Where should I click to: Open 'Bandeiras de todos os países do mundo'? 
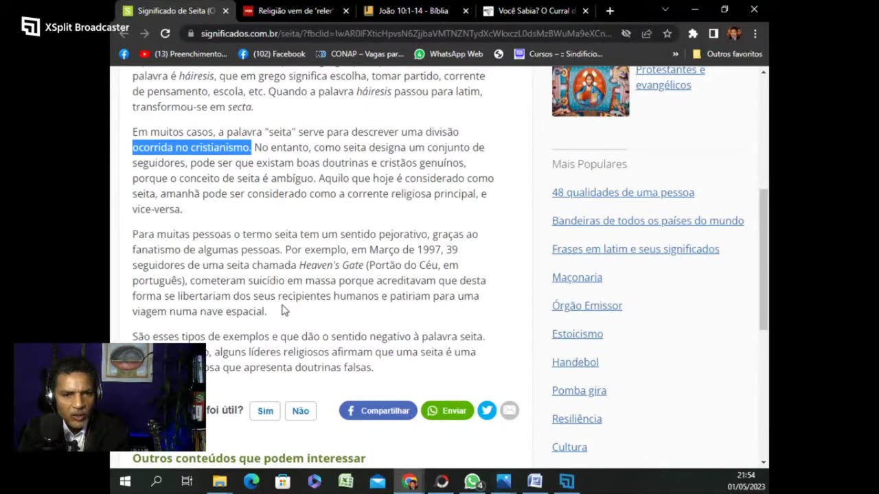(x=648, y=220)
